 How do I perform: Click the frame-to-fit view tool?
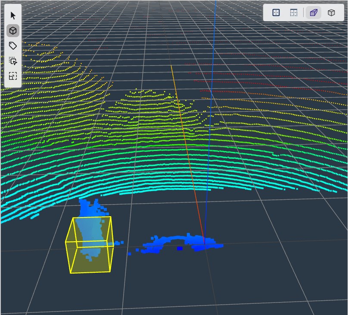click(x=13, y=76)
